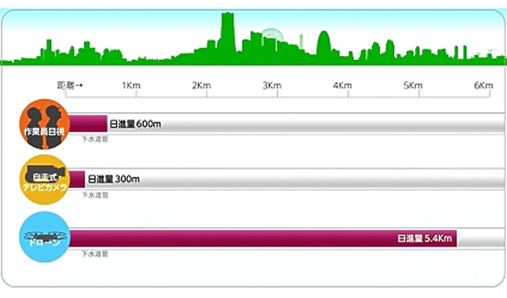Click the 距離 arrow label on the scale
Viewport: 507px width, 298px height.
pyautogui.click(x=71, y=85)
